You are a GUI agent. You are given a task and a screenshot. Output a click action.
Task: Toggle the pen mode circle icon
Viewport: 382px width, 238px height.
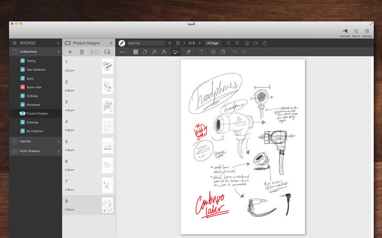pos(122,43)
